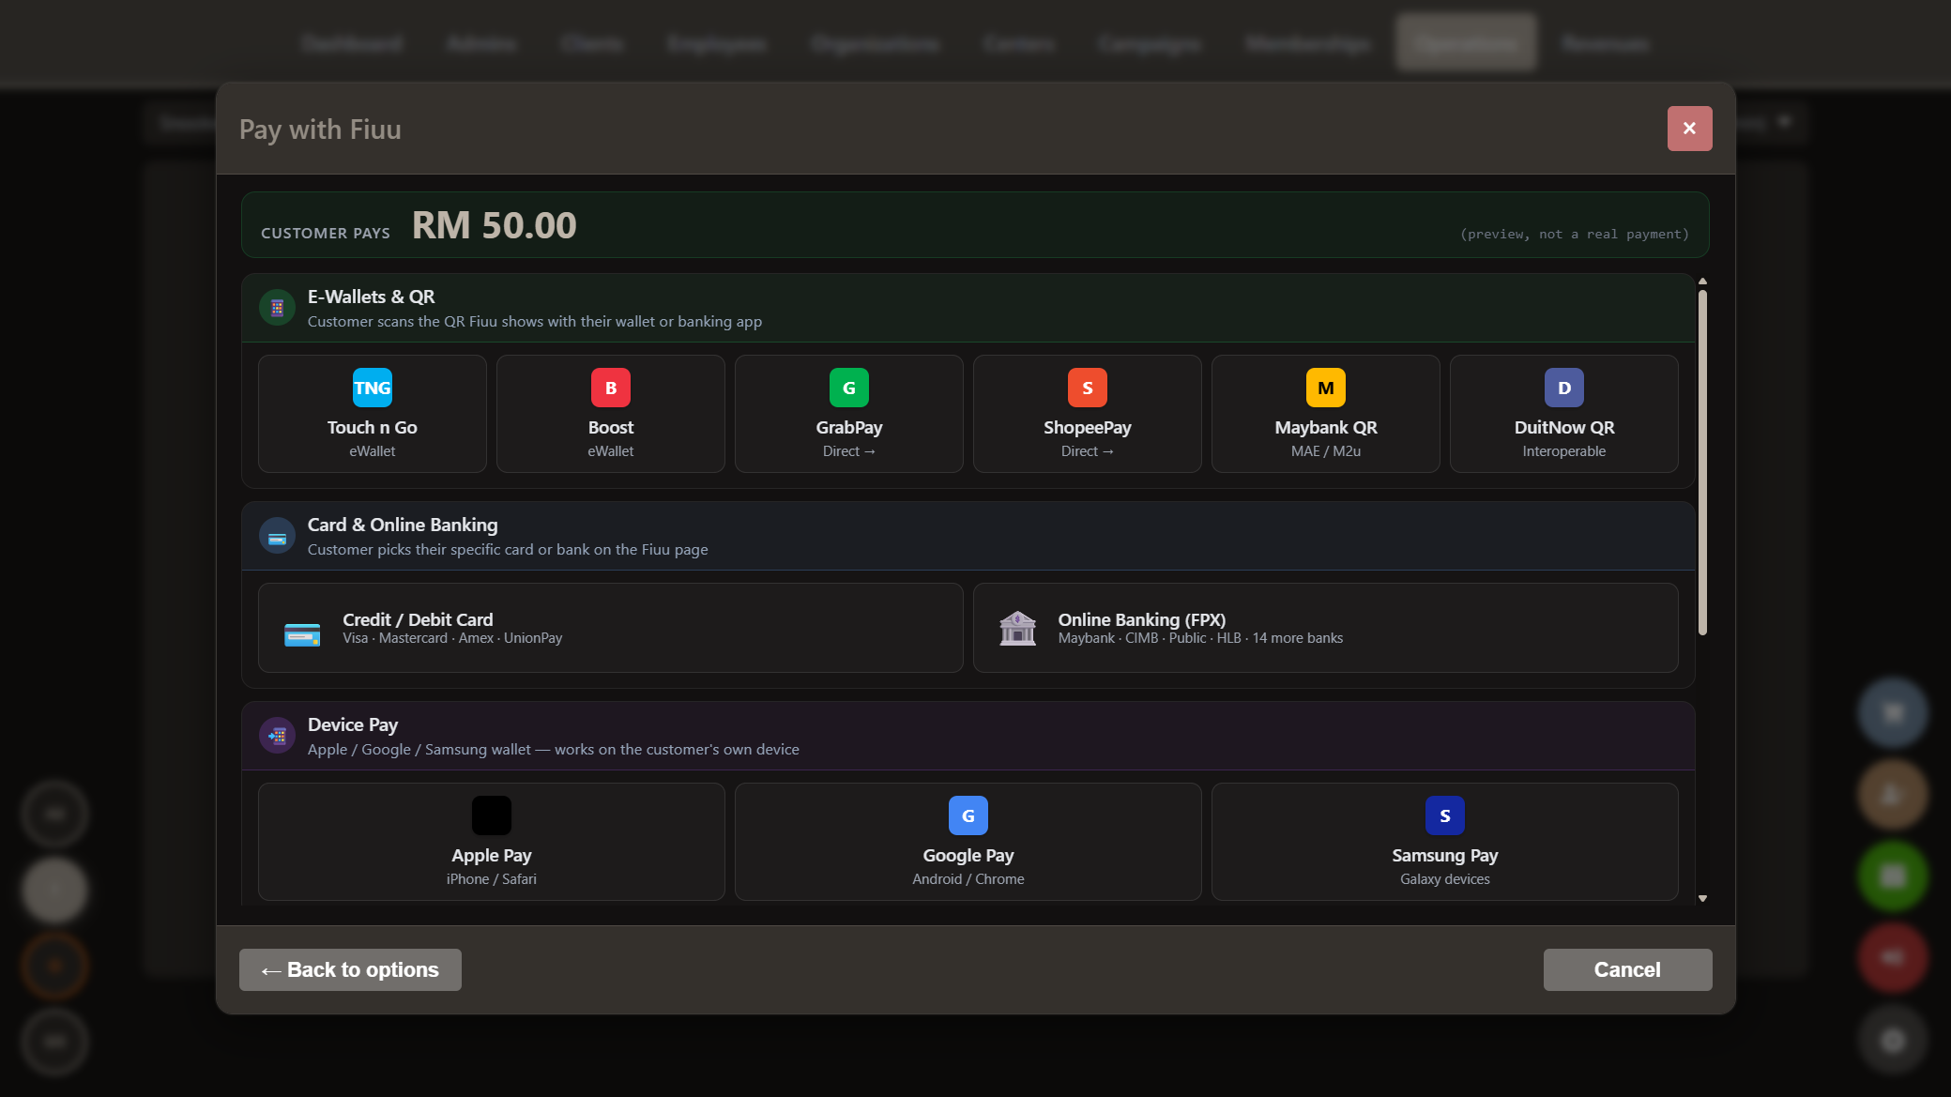1951x1097 pixels.
Task: Click the TNG logo icon
Action: coord(373,388)
